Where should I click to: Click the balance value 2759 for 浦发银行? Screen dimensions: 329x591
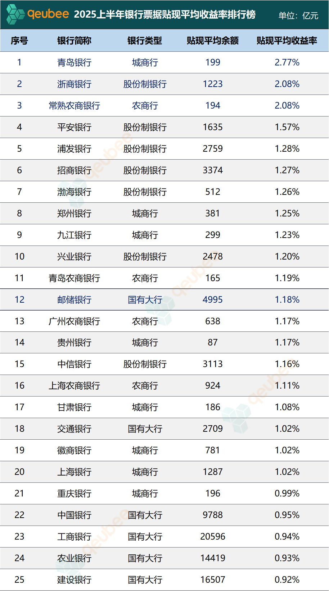[213, 149]
